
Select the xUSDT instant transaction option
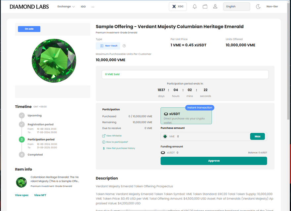pos(186,116)
